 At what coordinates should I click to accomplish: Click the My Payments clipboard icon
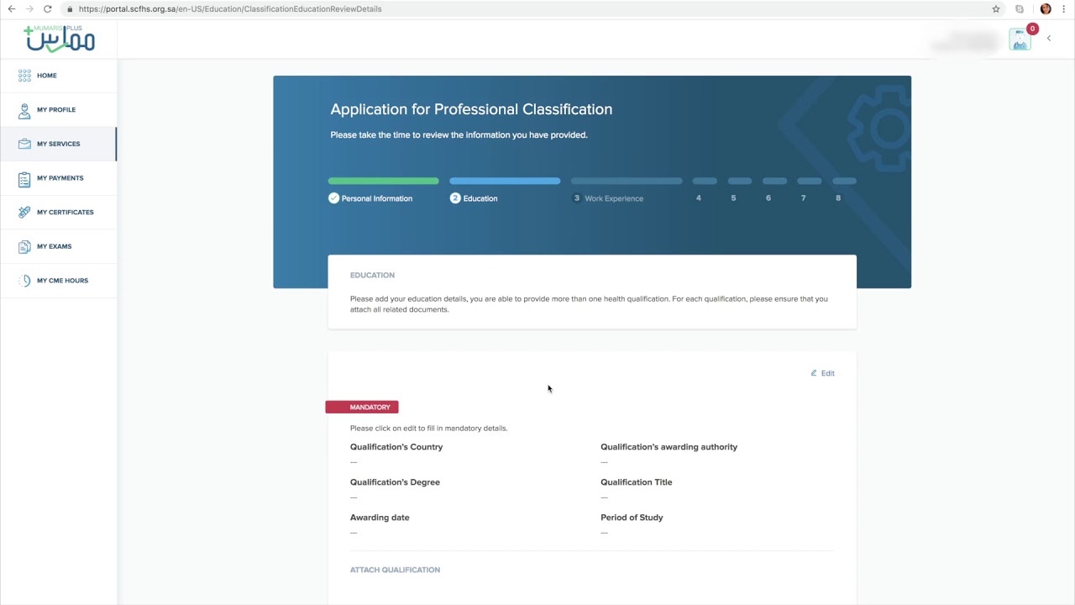pos(24,178)
